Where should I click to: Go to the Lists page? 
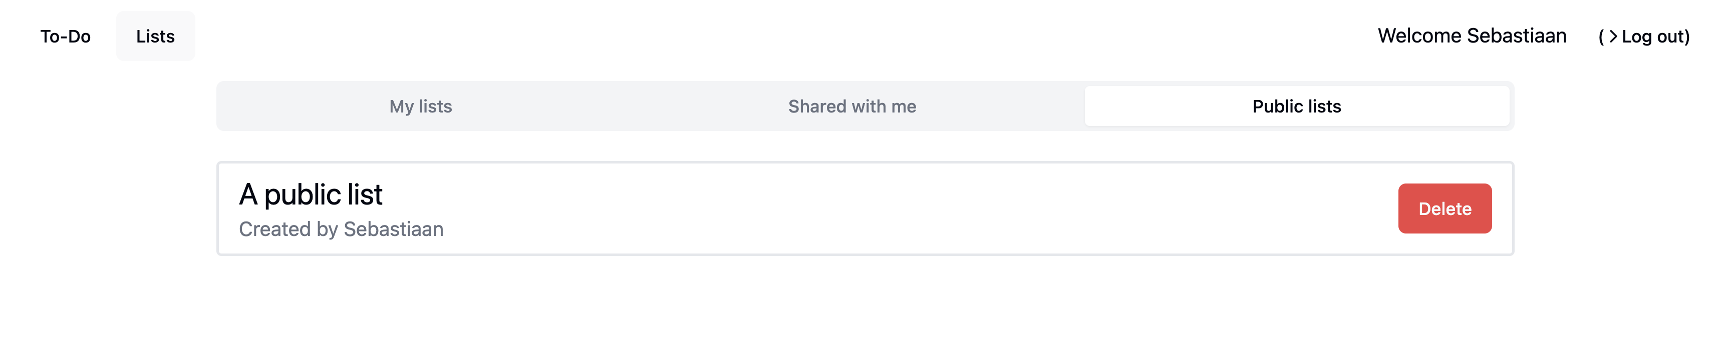[x=155, y=36]
